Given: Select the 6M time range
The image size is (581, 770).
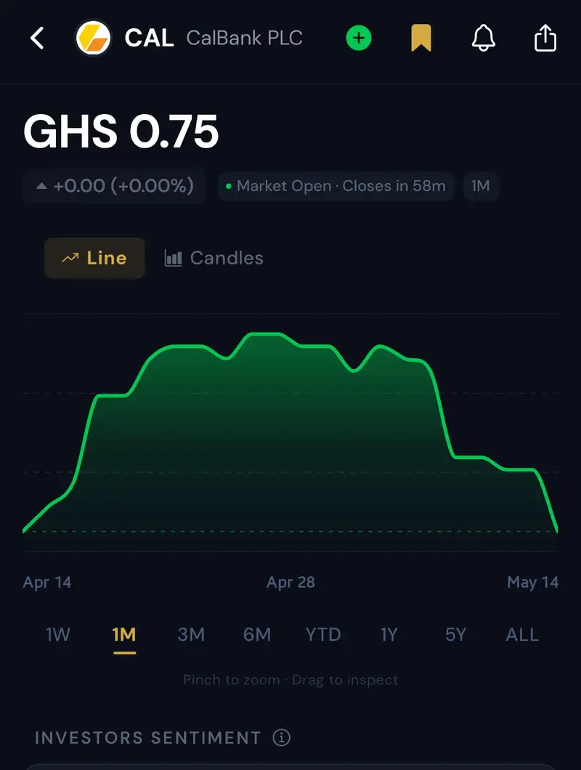Looking at the screenshot, I should [257, 634].
